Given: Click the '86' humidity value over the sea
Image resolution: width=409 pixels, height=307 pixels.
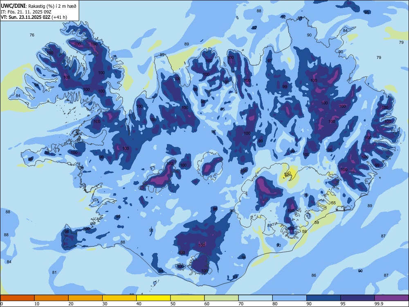Looking at the screenshot, I should point(314,275).
